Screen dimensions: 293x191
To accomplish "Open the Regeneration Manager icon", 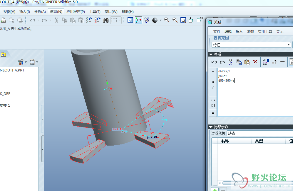I will coord(97,20).
